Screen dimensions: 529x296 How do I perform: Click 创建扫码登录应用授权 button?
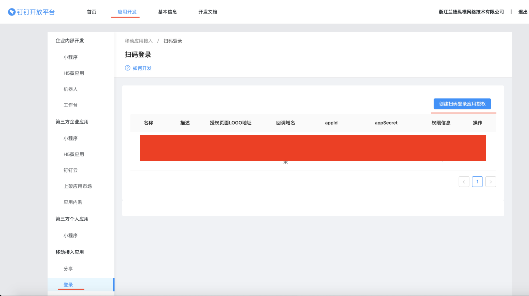pos(462,104)
